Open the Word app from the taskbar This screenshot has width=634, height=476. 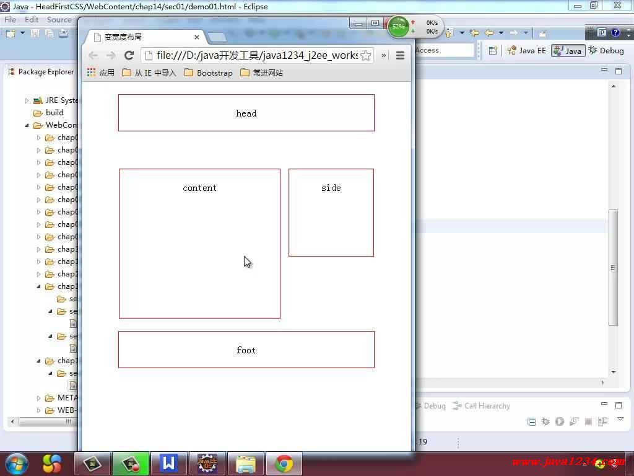click(168, 464)
